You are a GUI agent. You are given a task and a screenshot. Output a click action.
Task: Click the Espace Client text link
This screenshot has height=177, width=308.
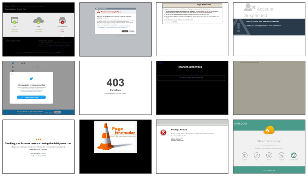pyautogui.click(x=294, y=160)
